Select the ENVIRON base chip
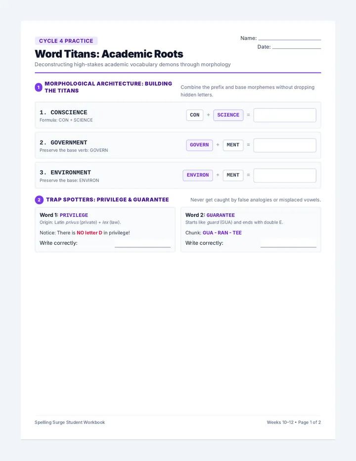 point(198,175)
